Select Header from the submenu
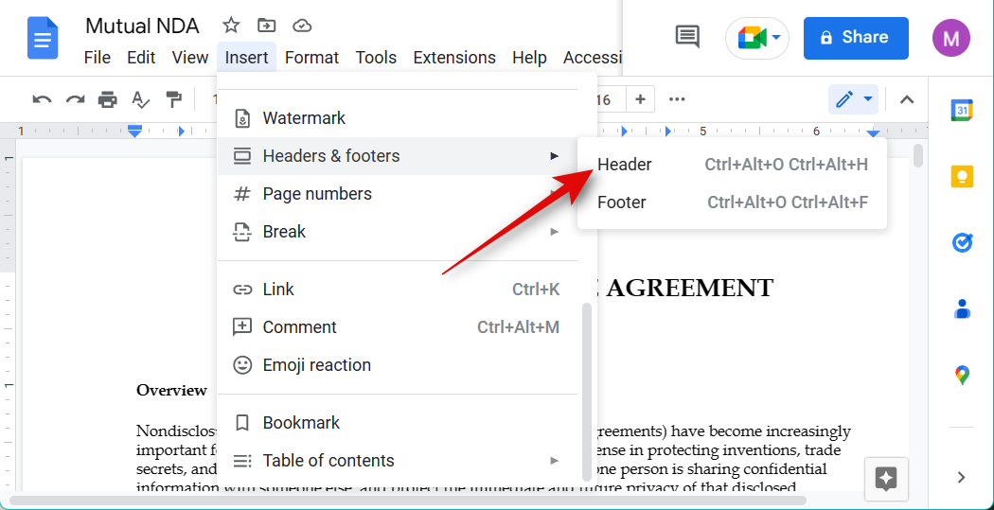This screenshot has width=994, height=510. tap(625, 165)
